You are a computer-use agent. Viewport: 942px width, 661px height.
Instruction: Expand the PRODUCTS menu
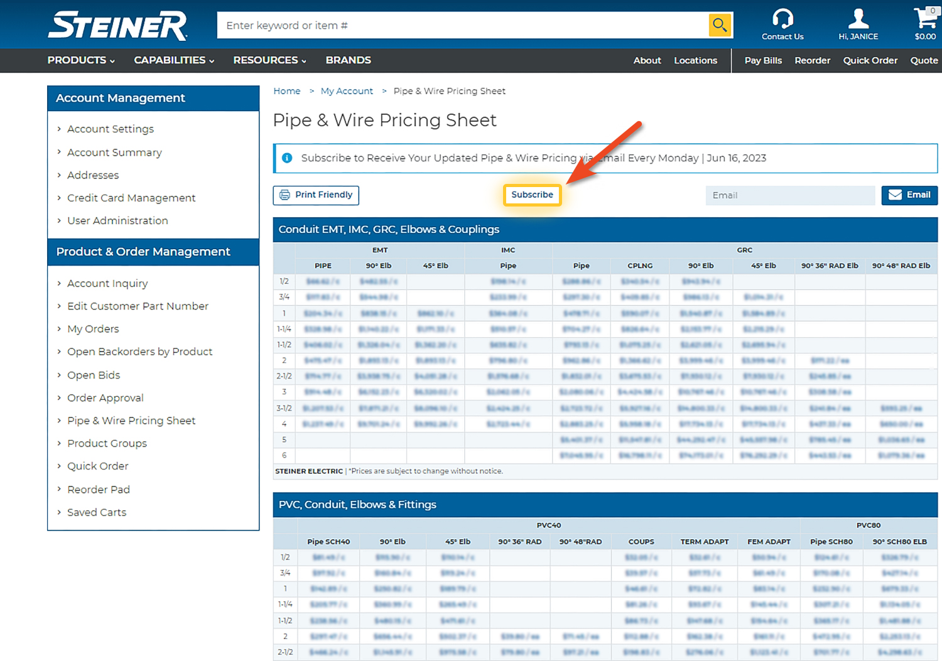[x=81, y=60]
